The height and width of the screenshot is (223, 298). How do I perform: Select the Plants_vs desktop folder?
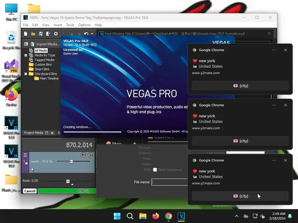[x=11, y=183]
